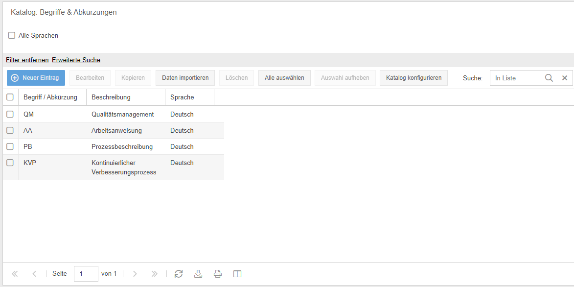
Task: Focus the page number input field
Action: [x=86, y=274]
